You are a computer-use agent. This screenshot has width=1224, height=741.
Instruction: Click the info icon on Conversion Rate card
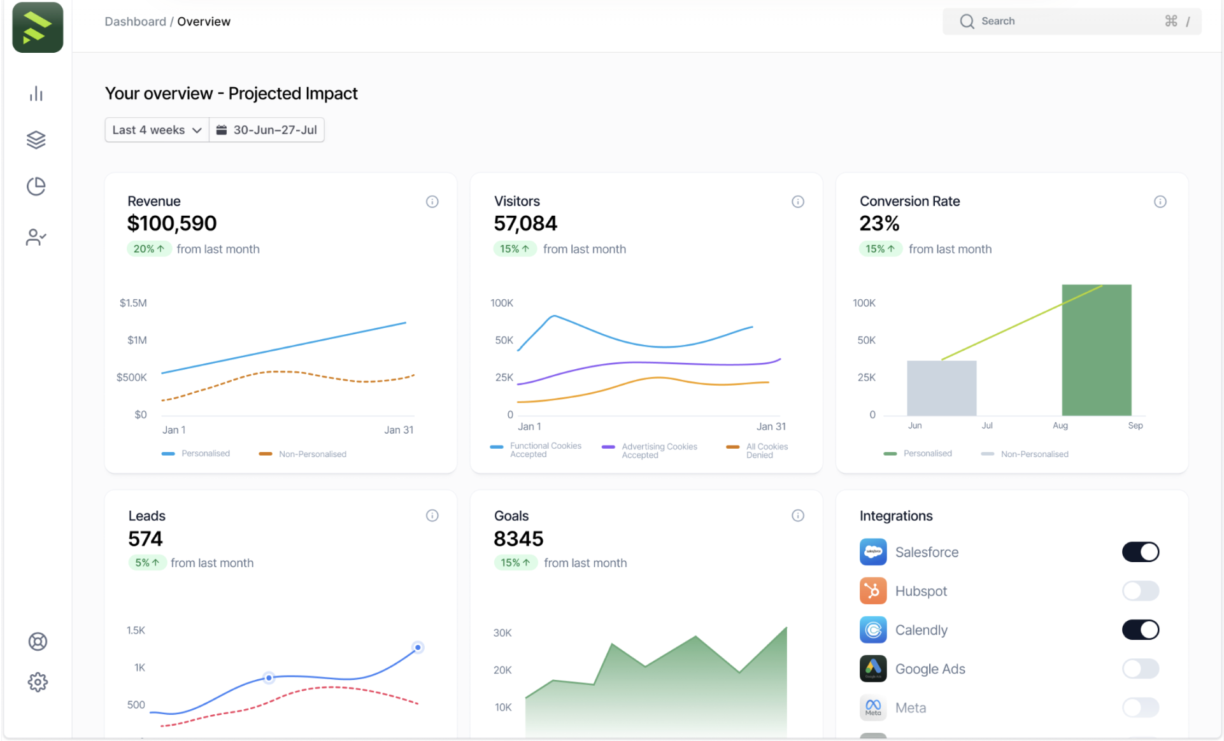coord(1160,202)
